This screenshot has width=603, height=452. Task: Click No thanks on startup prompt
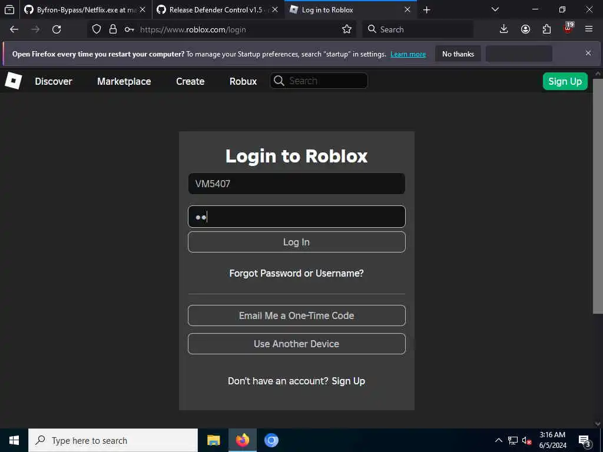458,54
